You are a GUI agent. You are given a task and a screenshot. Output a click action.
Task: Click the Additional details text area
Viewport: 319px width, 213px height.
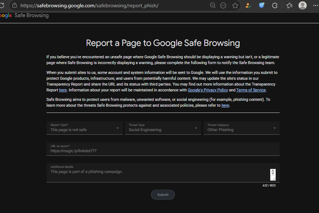(163, 173)
